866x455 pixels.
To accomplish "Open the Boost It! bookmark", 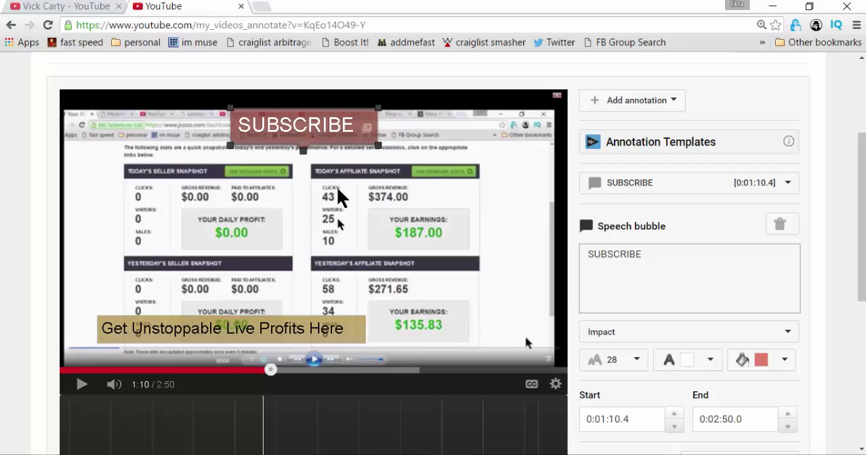I will click(345, 42).
